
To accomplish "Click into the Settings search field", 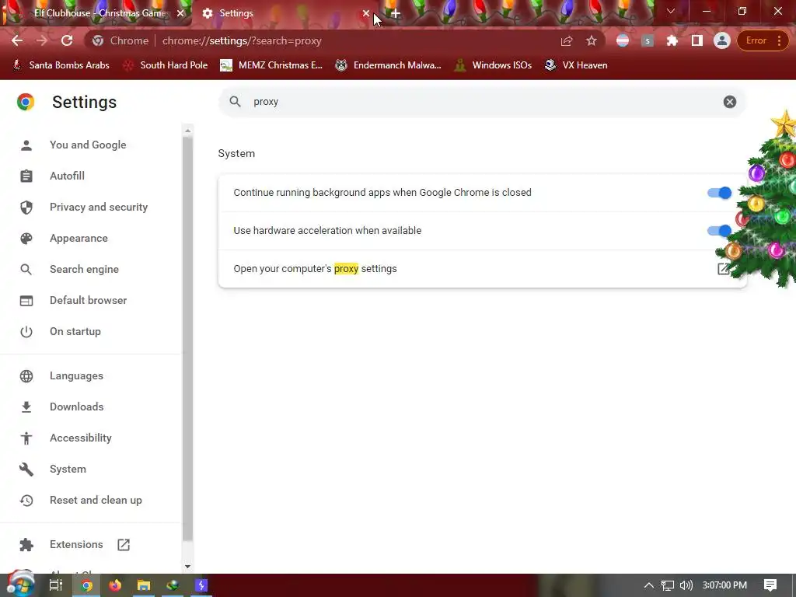I will [x=482, y=102].
